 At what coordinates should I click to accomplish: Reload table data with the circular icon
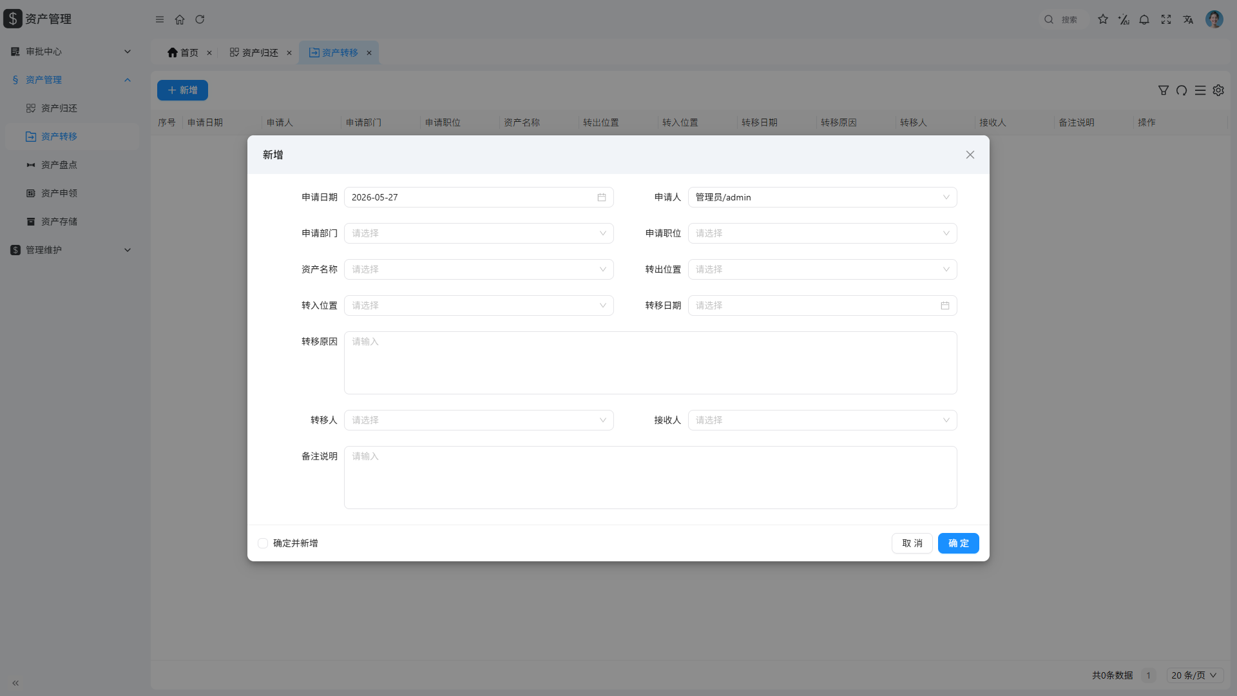(x=1182, y=90)
